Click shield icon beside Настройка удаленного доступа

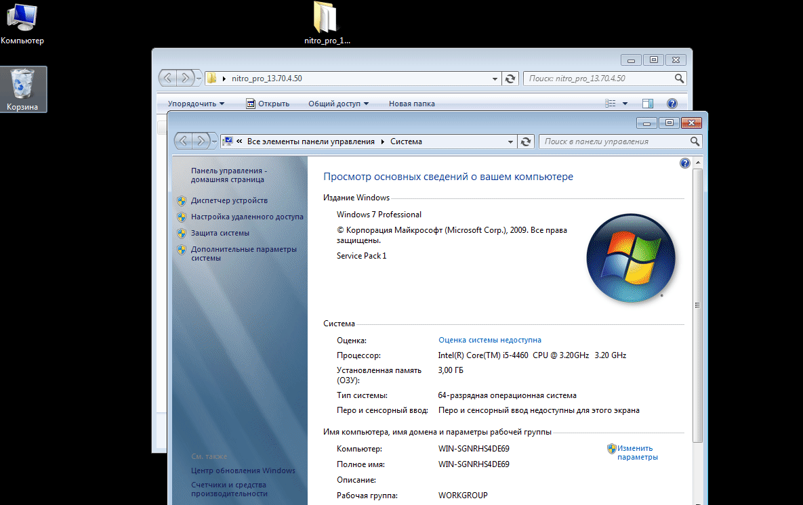(x=182, y=217)
